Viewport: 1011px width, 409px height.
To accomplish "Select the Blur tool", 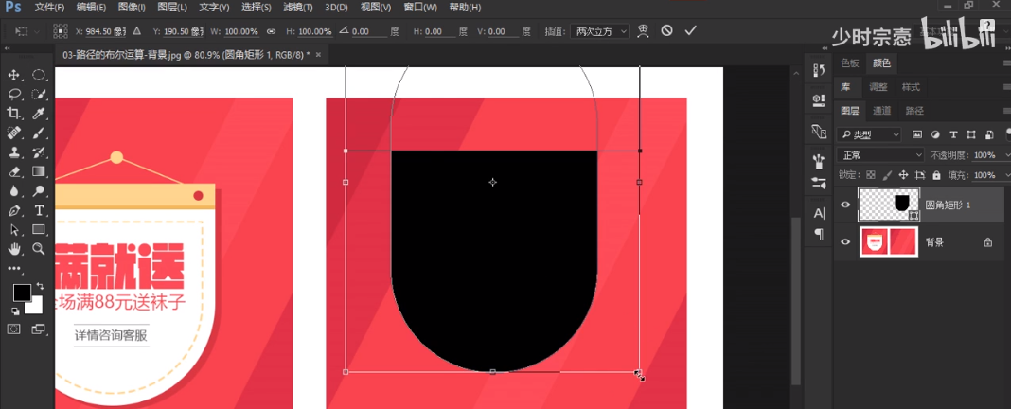I will pyautogui.click(x=14, y=191).
